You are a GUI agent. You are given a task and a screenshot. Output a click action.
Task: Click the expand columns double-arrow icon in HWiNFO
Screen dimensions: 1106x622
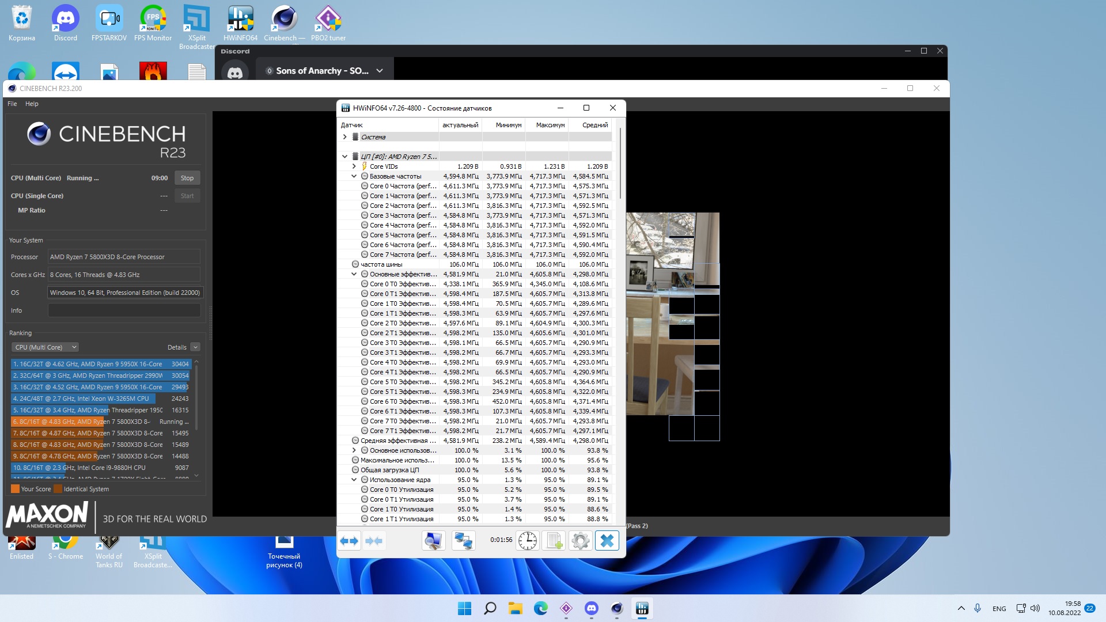click(349, 541)
